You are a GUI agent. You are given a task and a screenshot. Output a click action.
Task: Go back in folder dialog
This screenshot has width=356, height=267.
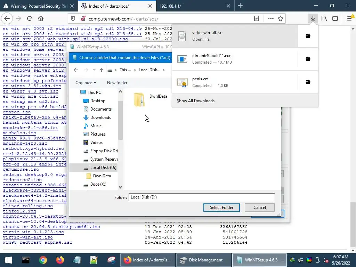click(x=76, y=70)
